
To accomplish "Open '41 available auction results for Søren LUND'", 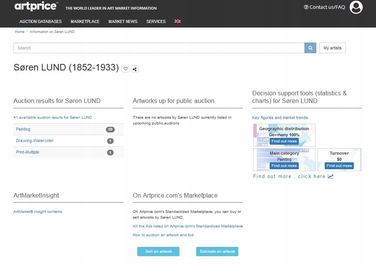I will pyautogui.click(x=53, y=118).
